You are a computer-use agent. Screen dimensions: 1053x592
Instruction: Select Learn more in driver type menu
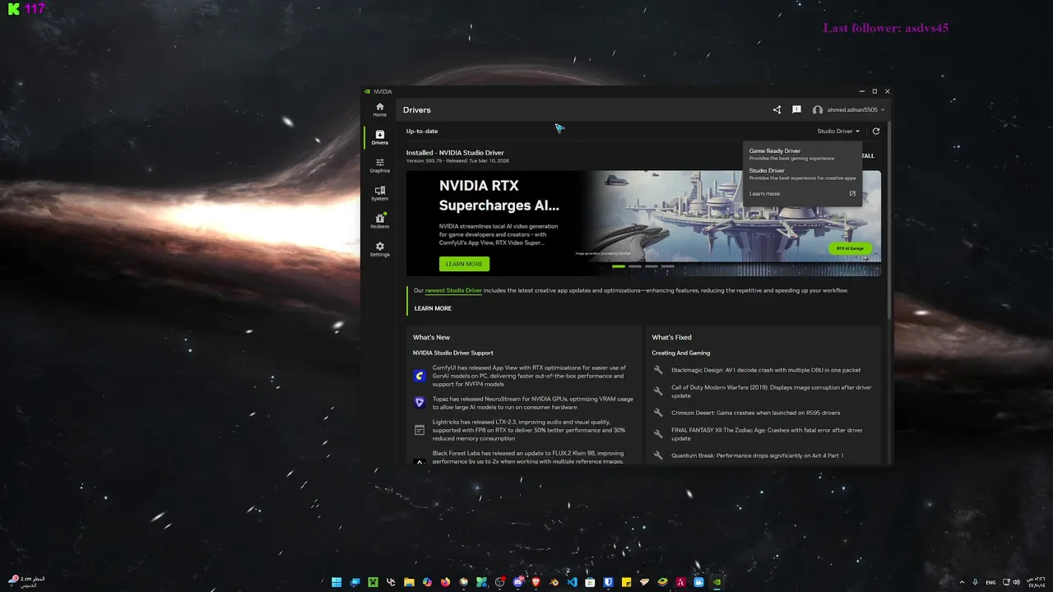pyautogui.click(x=764, y=194)
